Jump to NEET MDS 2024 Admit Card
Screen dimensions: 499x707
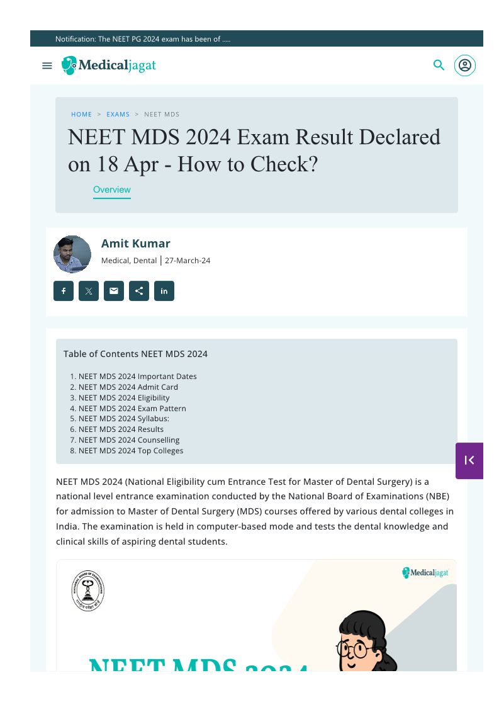pyautogui.click(x=128, y=387)
